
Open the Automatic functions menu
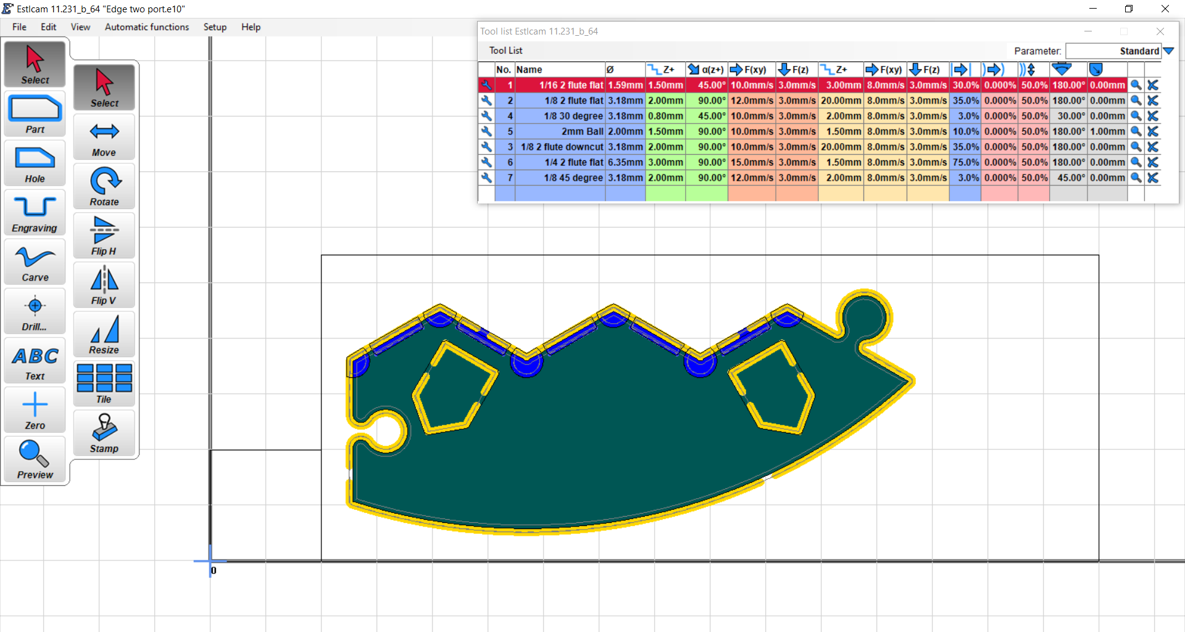147,27
